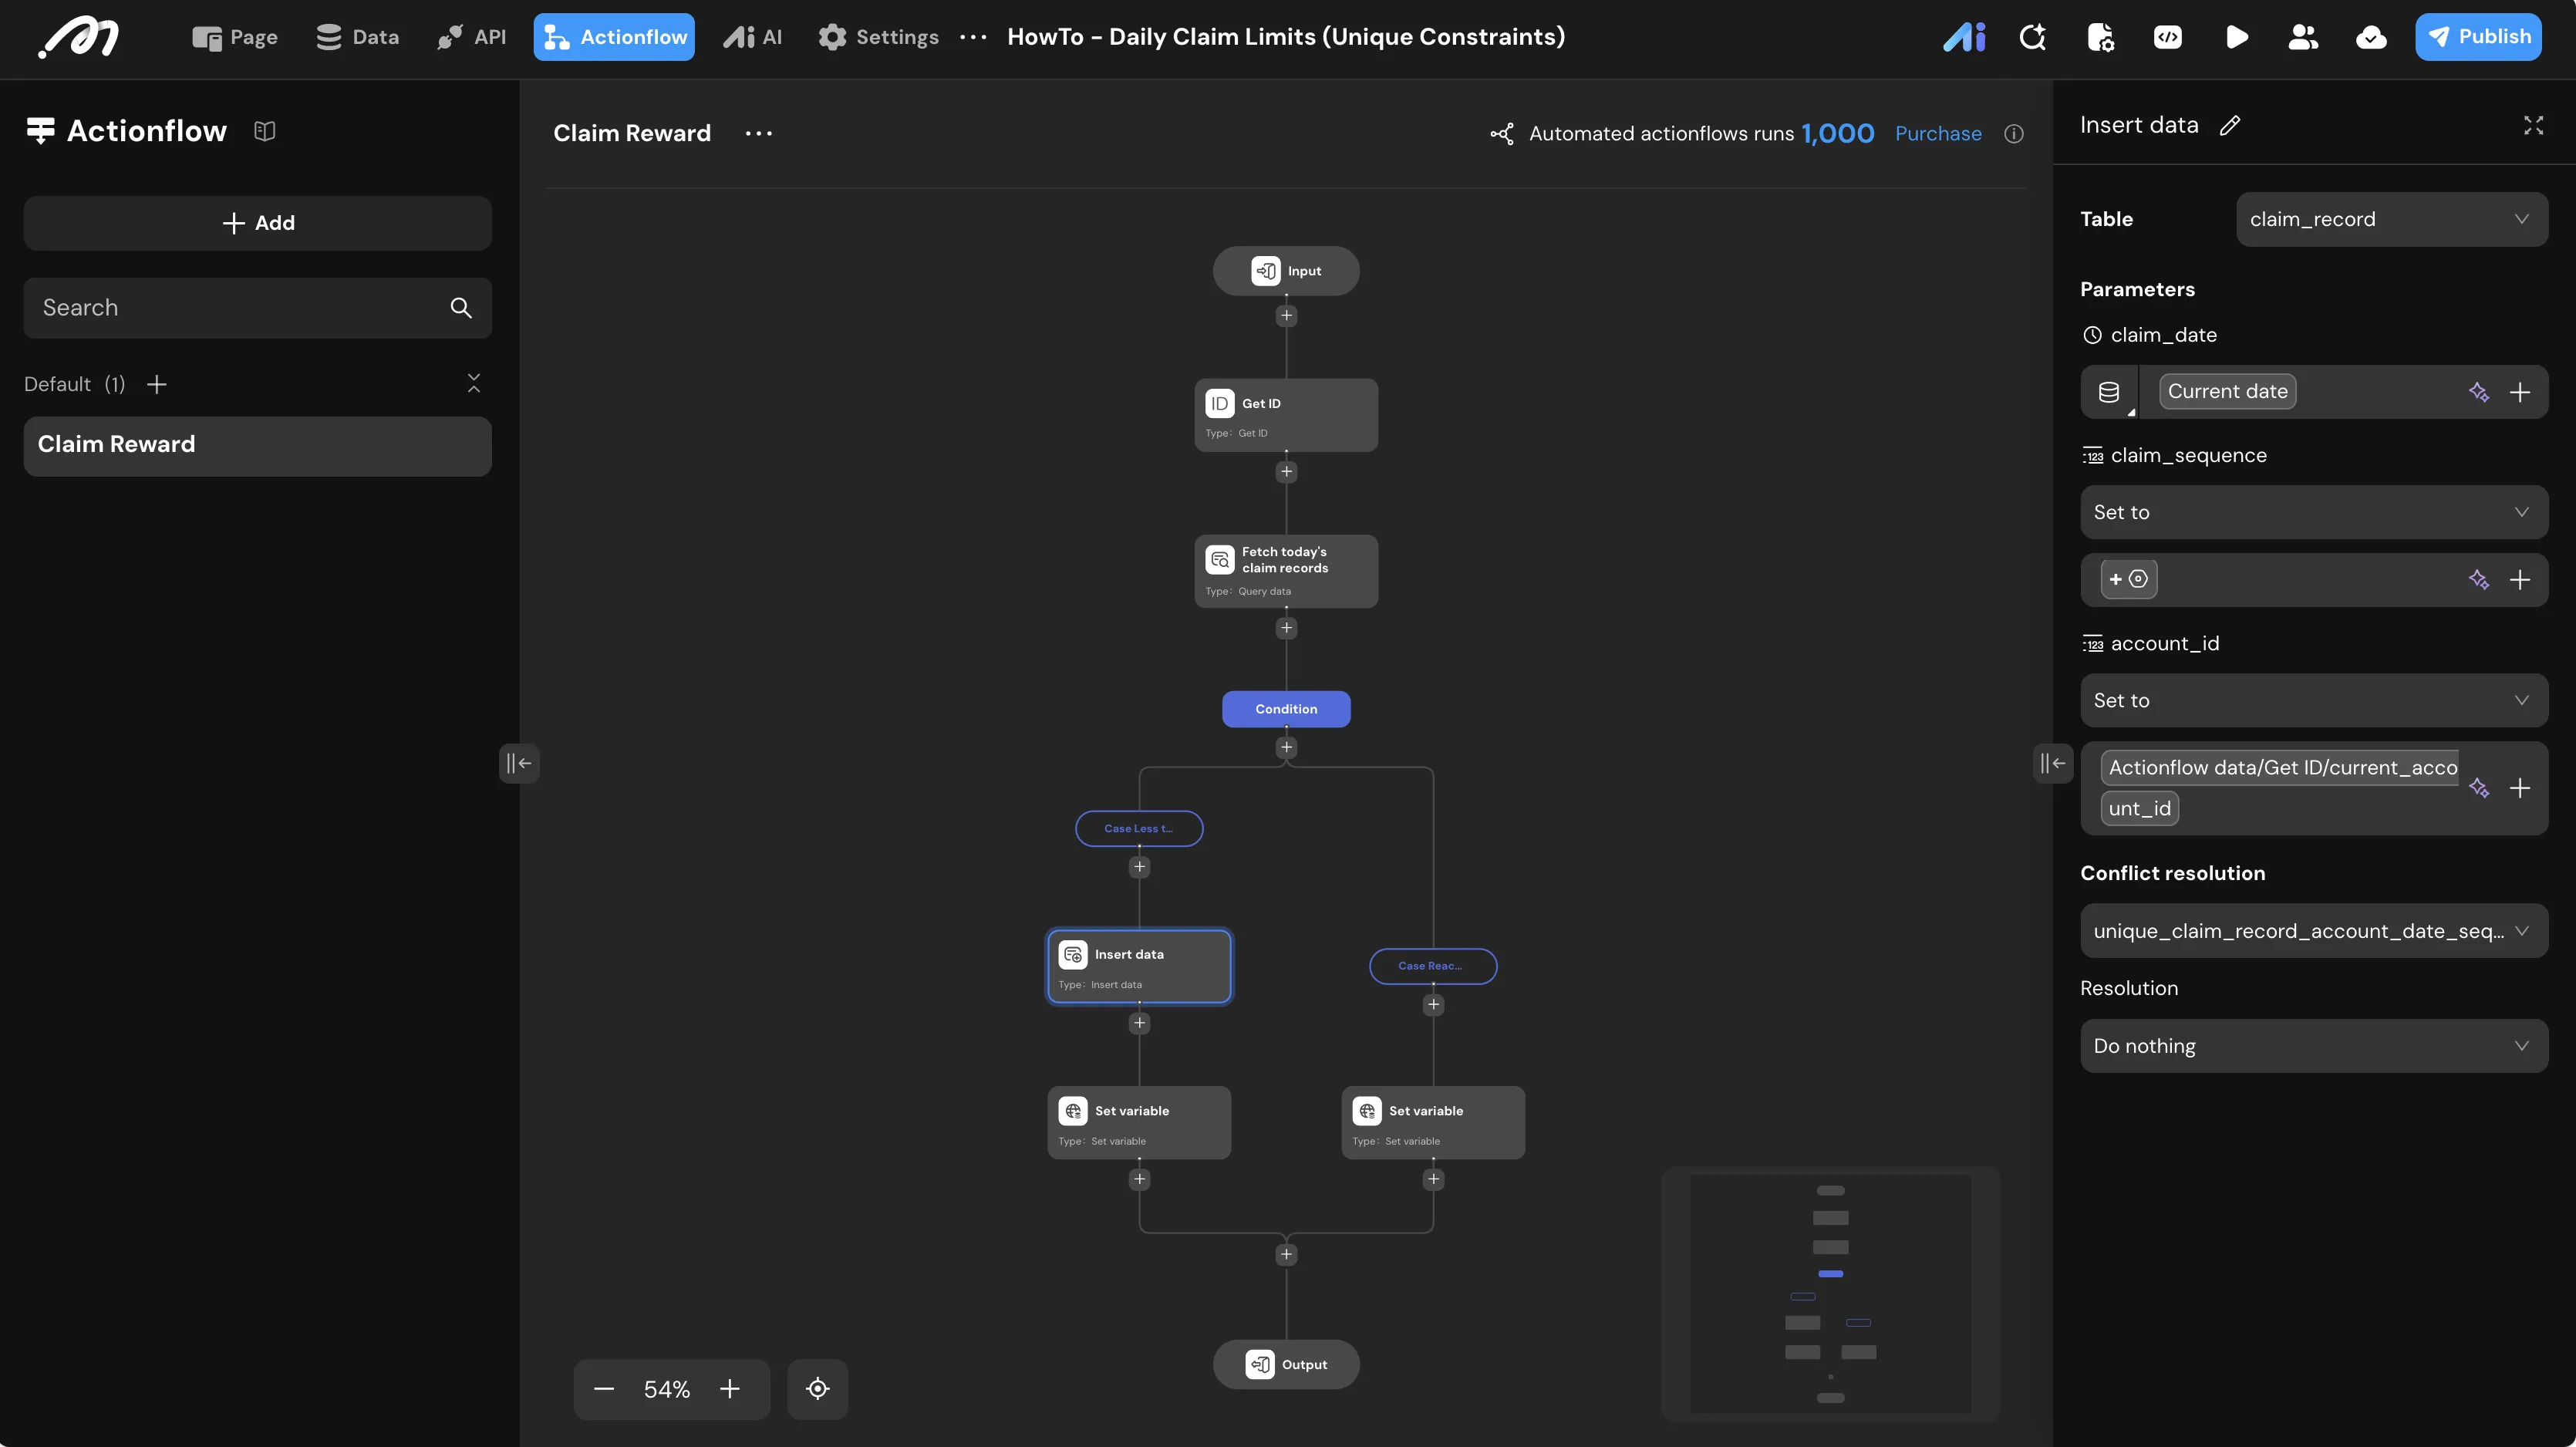The height and width of the screenshot is (1447, 2576).
Task: Add a new group with plus beside Default
Action: click(x=157, y=384)
